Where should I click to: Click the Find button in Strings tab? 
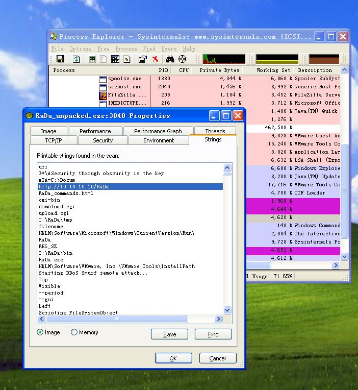coord(213,334)
